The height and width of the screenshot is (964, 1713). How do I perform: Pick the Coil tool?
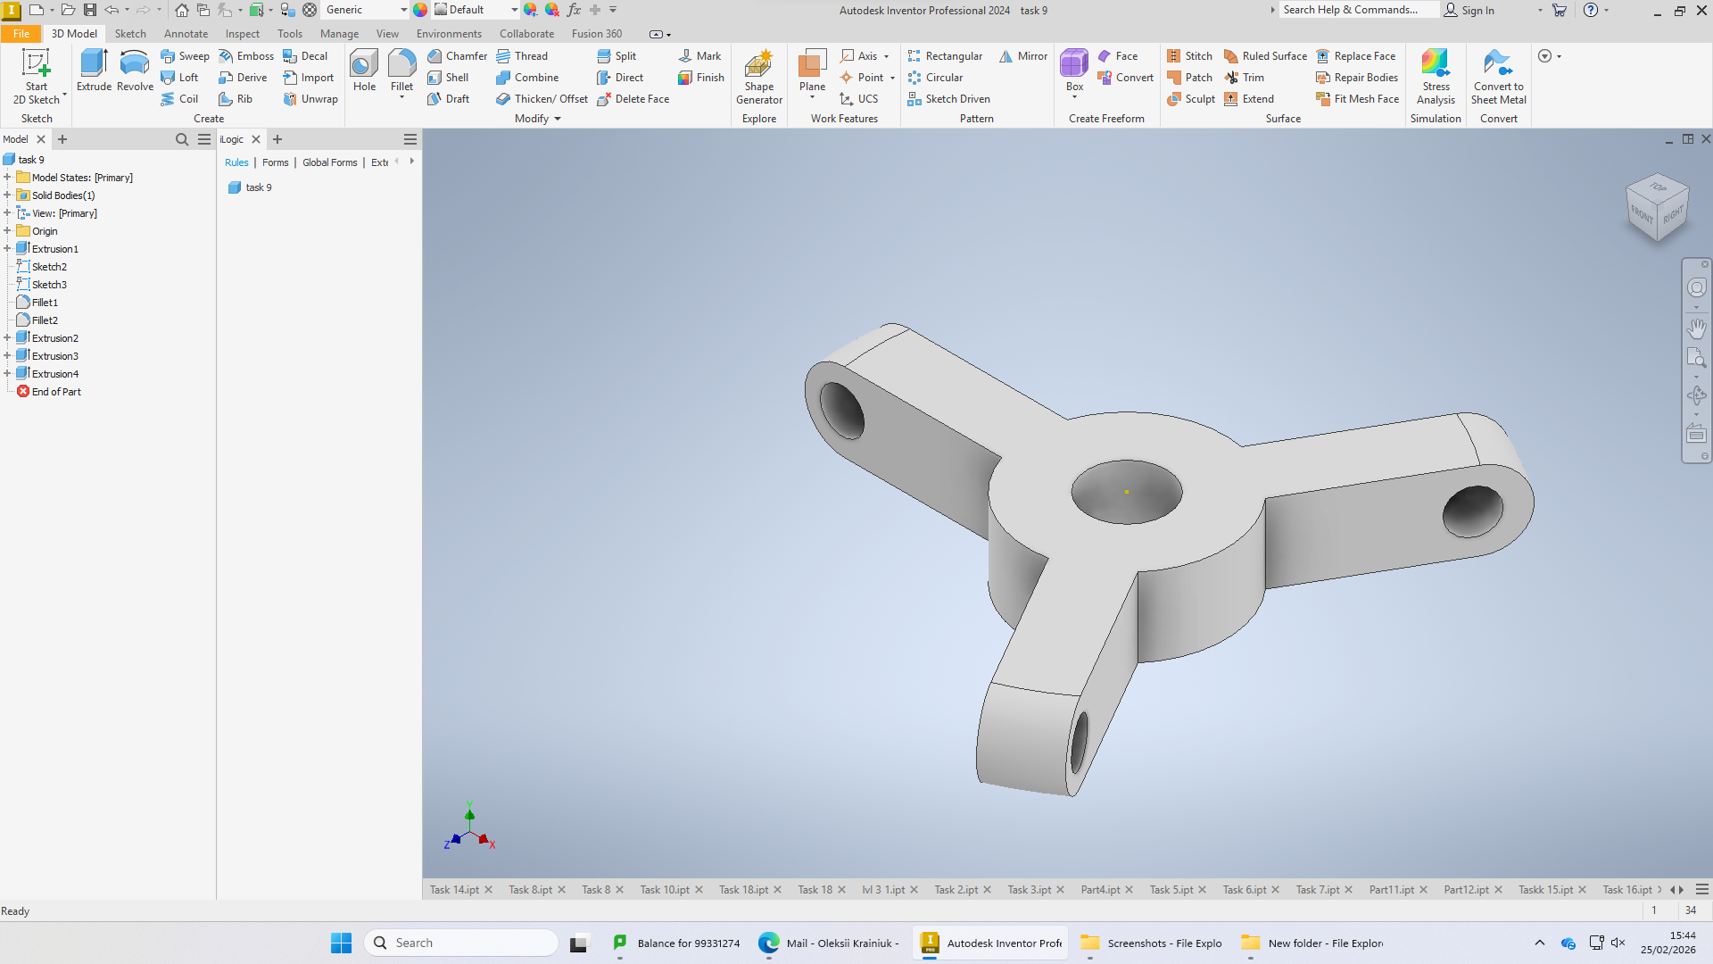[179, 99]
